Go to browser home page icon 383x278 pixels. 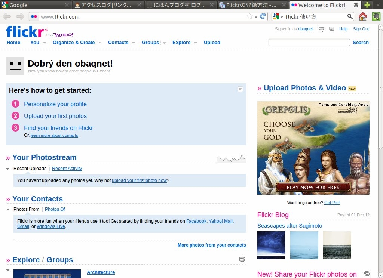363,16
